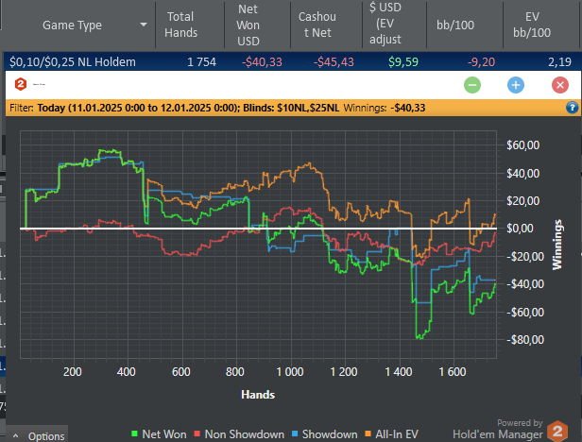
Task: Click the 1 600 hands x-axis label
Action: click(452, 371)
